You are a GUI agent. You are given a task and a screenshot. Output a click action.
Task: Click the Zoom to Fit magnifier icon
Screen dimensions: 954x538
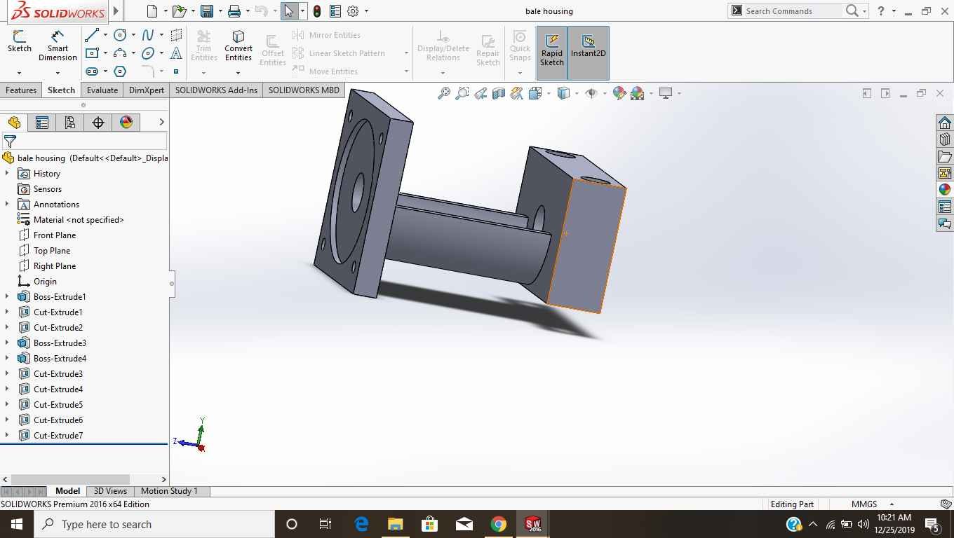[x=443, y=93]
